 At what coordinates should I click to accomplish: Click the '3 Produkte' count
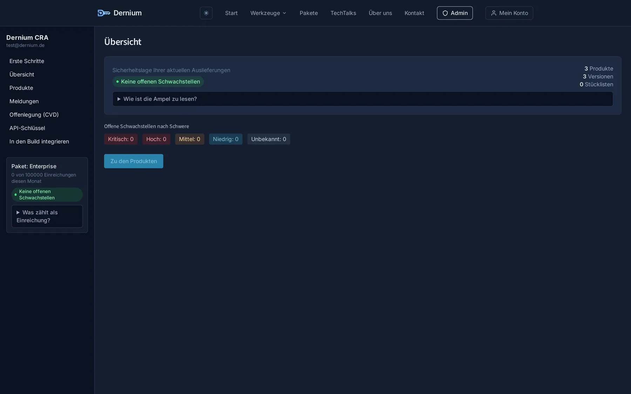point(598,69)
